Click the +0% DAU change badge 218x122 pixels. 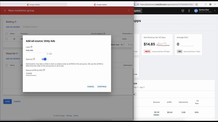pos(180,52)
